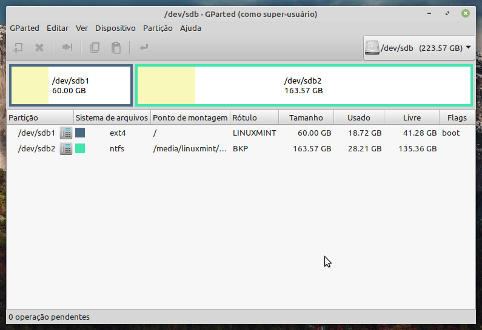Click the Livre column header
Viewport: 482px width, 330px height.
412,118
